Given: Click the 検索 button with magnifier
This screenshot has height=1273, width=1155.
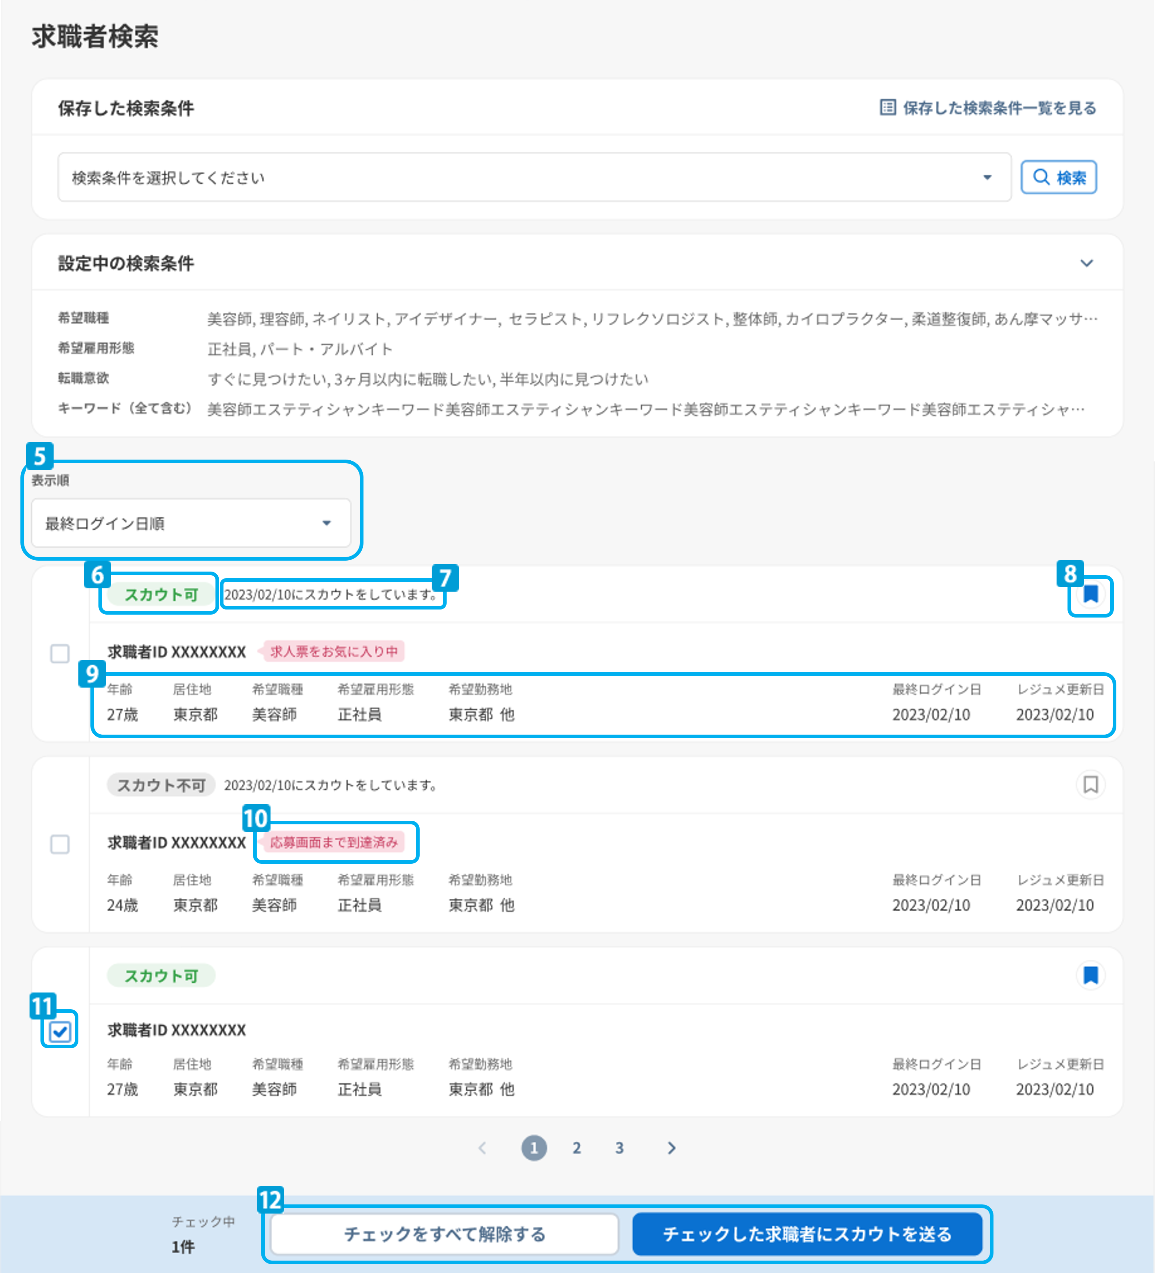Looking at the screenshot, I should (1058, 177).
